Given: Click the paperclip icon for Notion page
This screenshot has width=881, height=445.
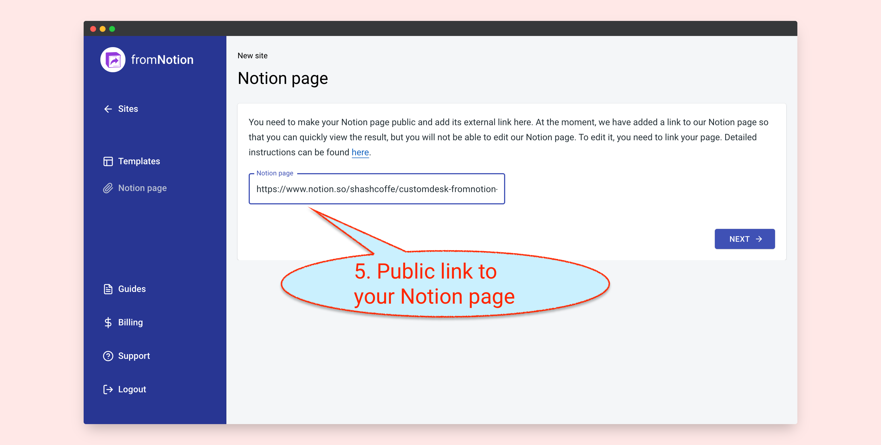Looking at the screenshot, I should coord(108,188).
